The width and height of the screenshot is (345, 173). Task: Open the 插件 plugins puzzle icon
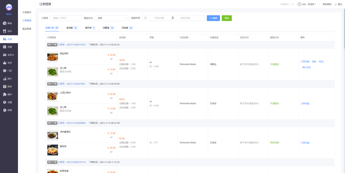click(x=5, y=94)
